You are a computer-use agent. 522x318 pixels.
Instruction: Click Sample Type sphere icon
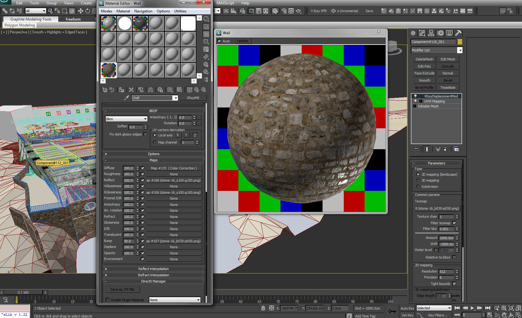(x=206, y=19)
